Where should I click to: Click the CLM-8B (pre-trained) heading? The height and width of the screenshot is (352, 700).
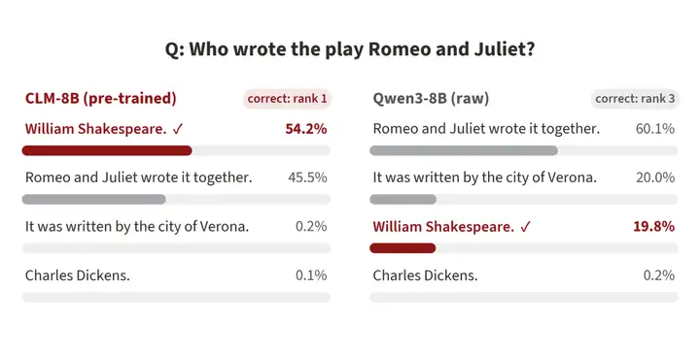(100, 98)
